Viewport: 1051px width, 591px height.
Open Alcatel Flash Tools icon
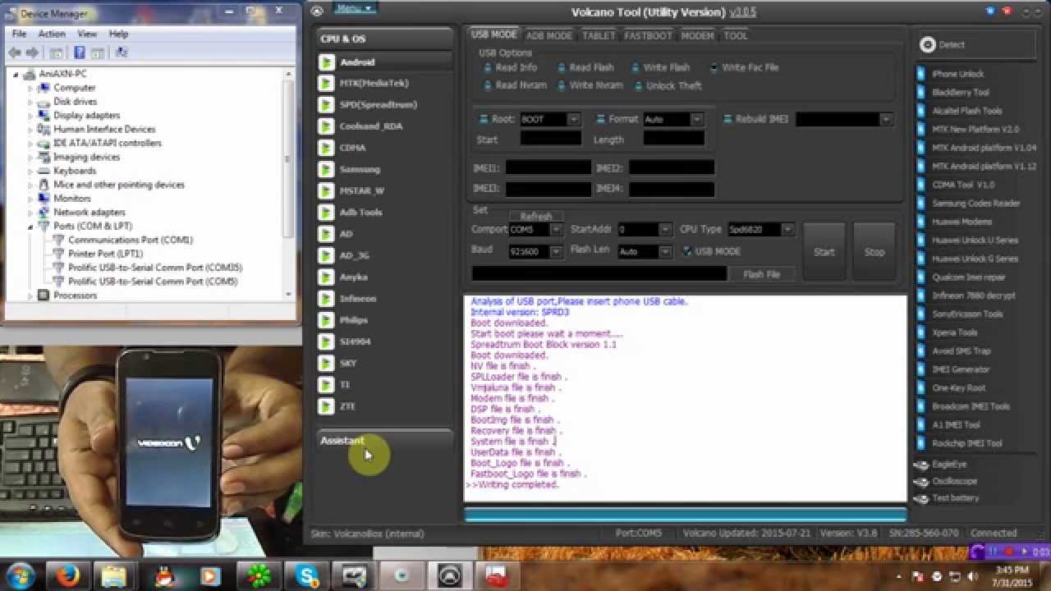coord(920,111)
